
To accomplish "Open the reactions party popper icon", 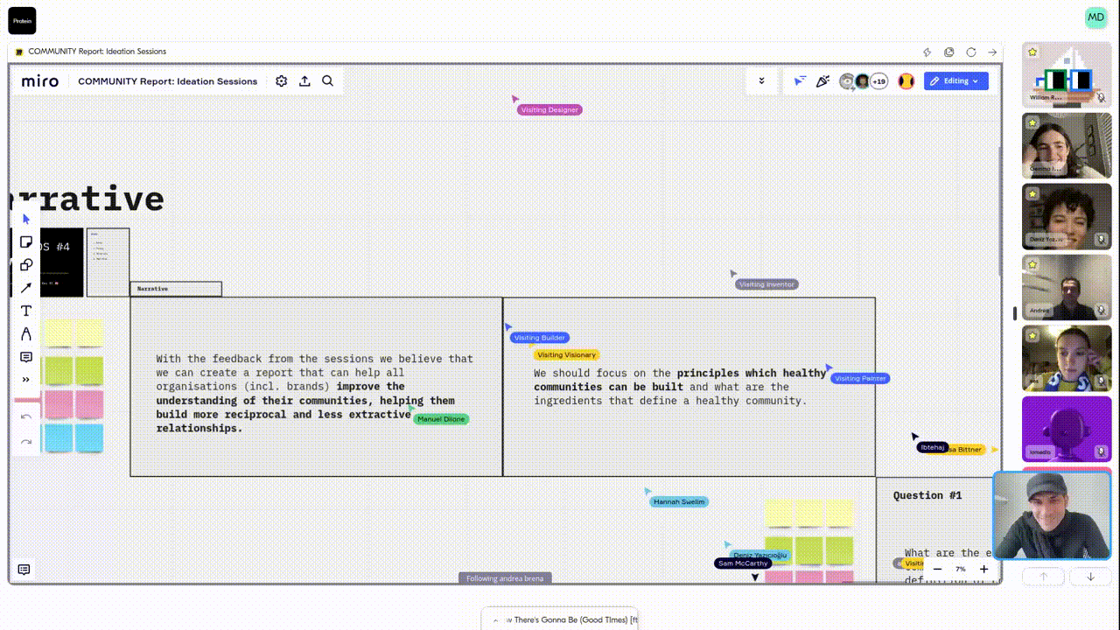I will click(x=822, y=81).
